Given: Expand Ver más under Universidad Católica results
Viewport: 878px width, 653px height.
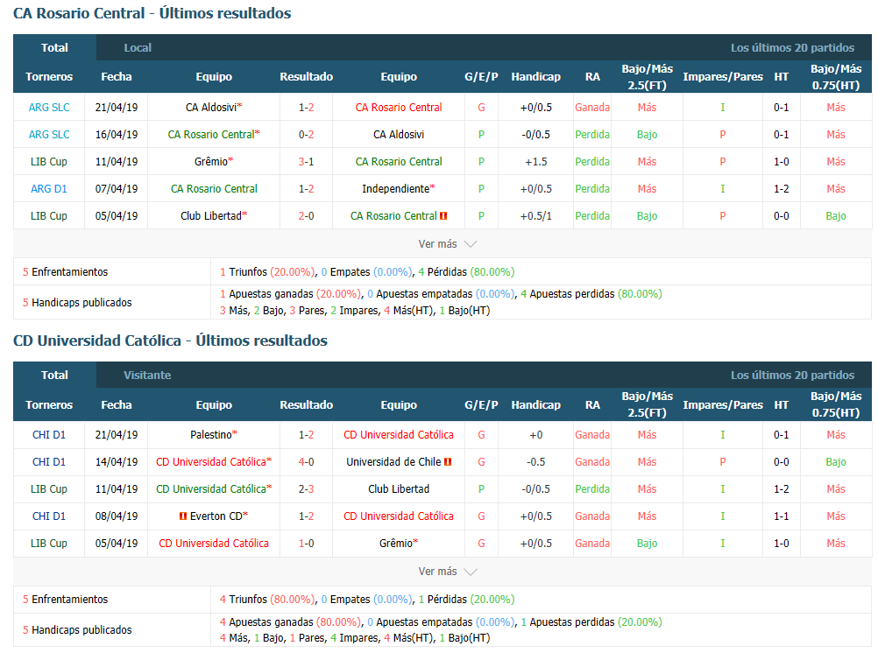Looking at the screenshot, I should click(x=448, y=572).
